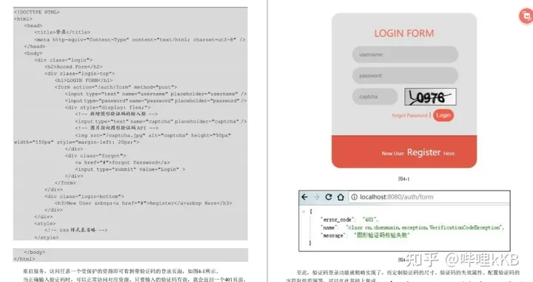
Task: Select the <div class="forgot"> code line
Action: coord(95,156)
